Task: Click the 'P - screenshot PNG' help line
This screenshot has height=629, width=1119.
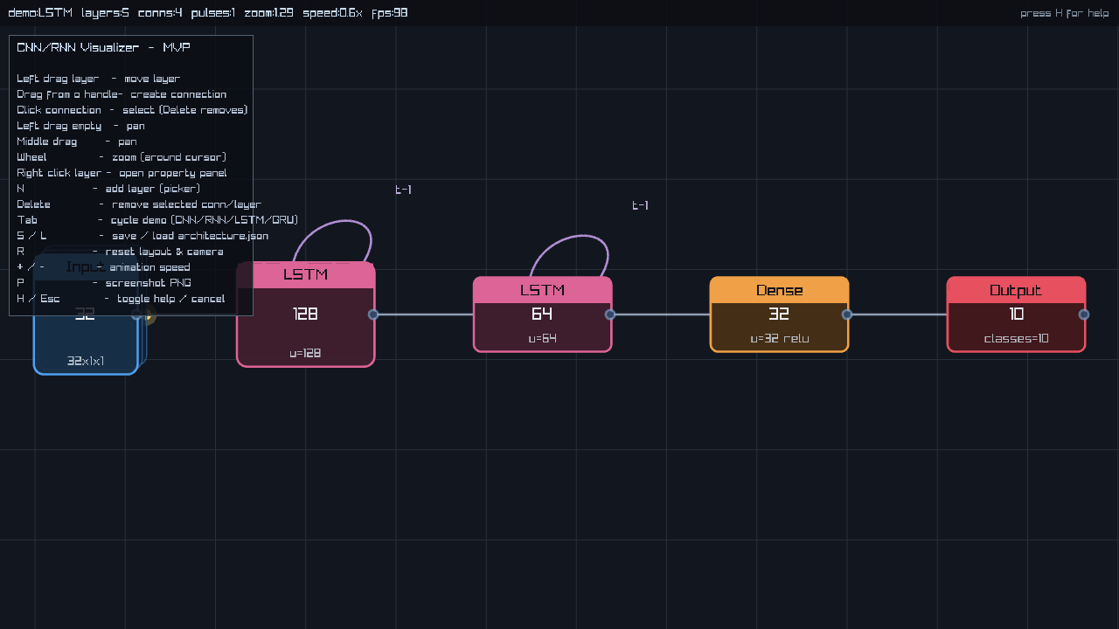Action: [104, 283]
